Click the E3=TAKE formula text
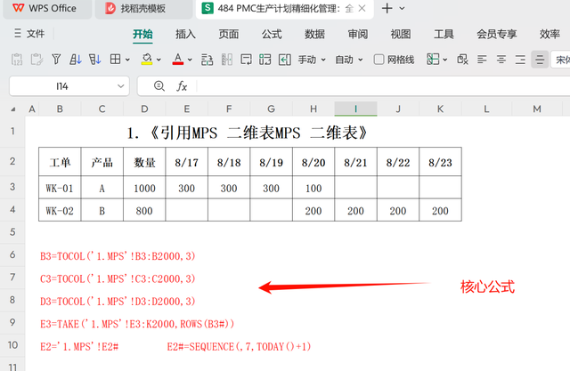 [137, 324]
